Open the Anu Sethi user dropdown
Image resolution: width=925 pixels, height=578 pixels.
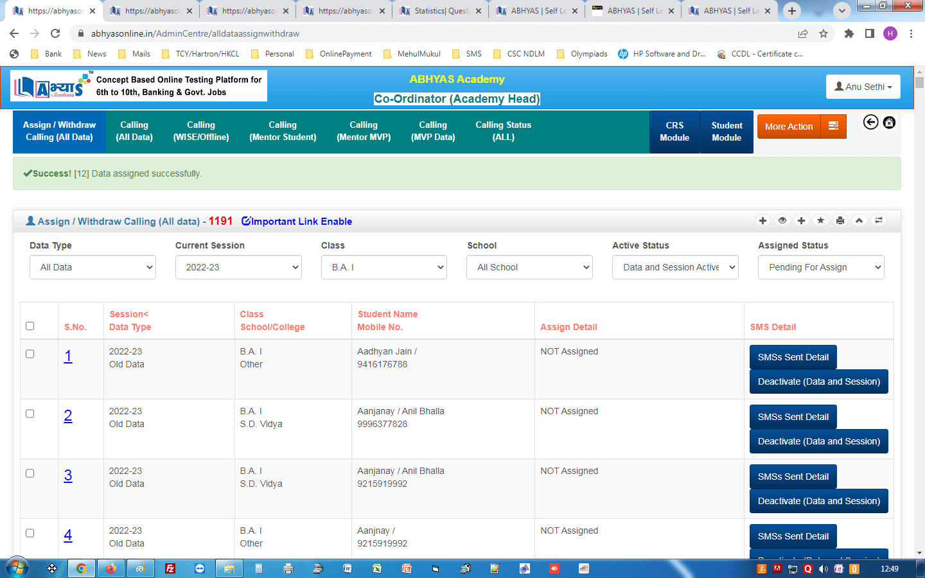[x=863, y=87]
